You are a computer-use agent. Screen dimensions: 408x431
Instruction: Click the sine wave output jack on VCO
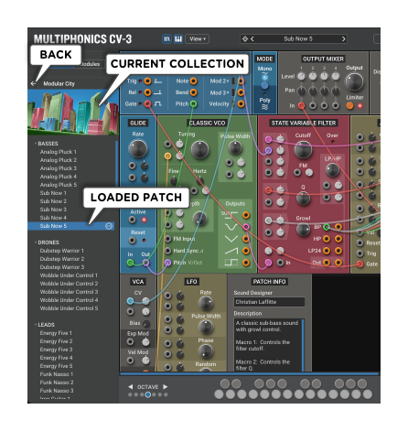point(246,227)
